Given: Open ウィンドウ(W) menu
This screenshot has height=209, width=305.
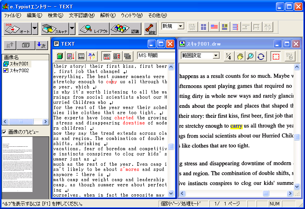Looking at the screenshot, I should point(132,15).
